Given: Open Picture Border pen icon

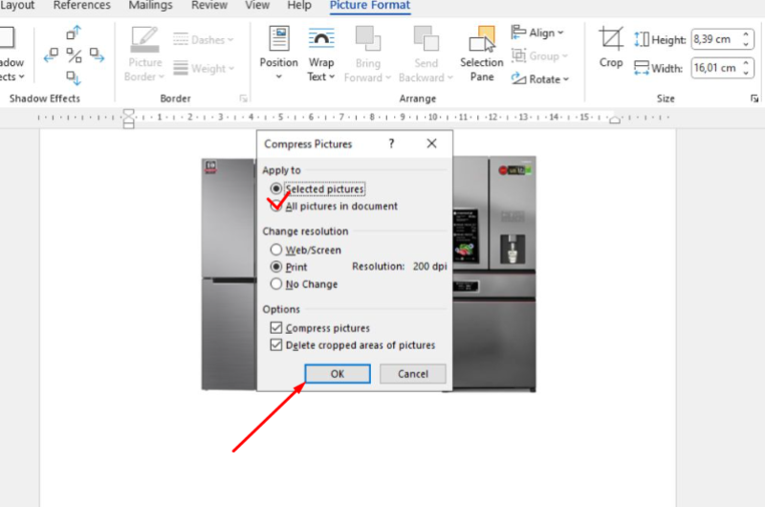Looking at the screenshot, I should (144, 39).
